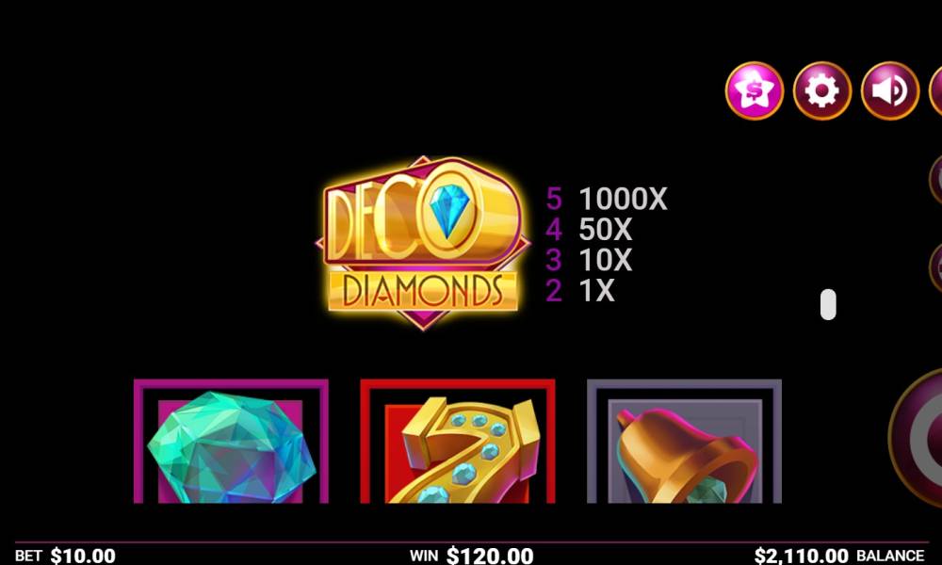942x565 pixels.
Task: Click the white paytable scrollbar thumb
Action: click(x=828, y=304)
